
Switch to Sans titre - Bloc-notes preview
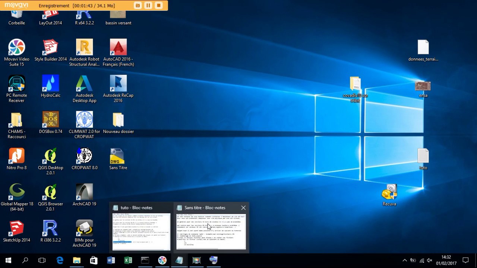coord(211,227)
